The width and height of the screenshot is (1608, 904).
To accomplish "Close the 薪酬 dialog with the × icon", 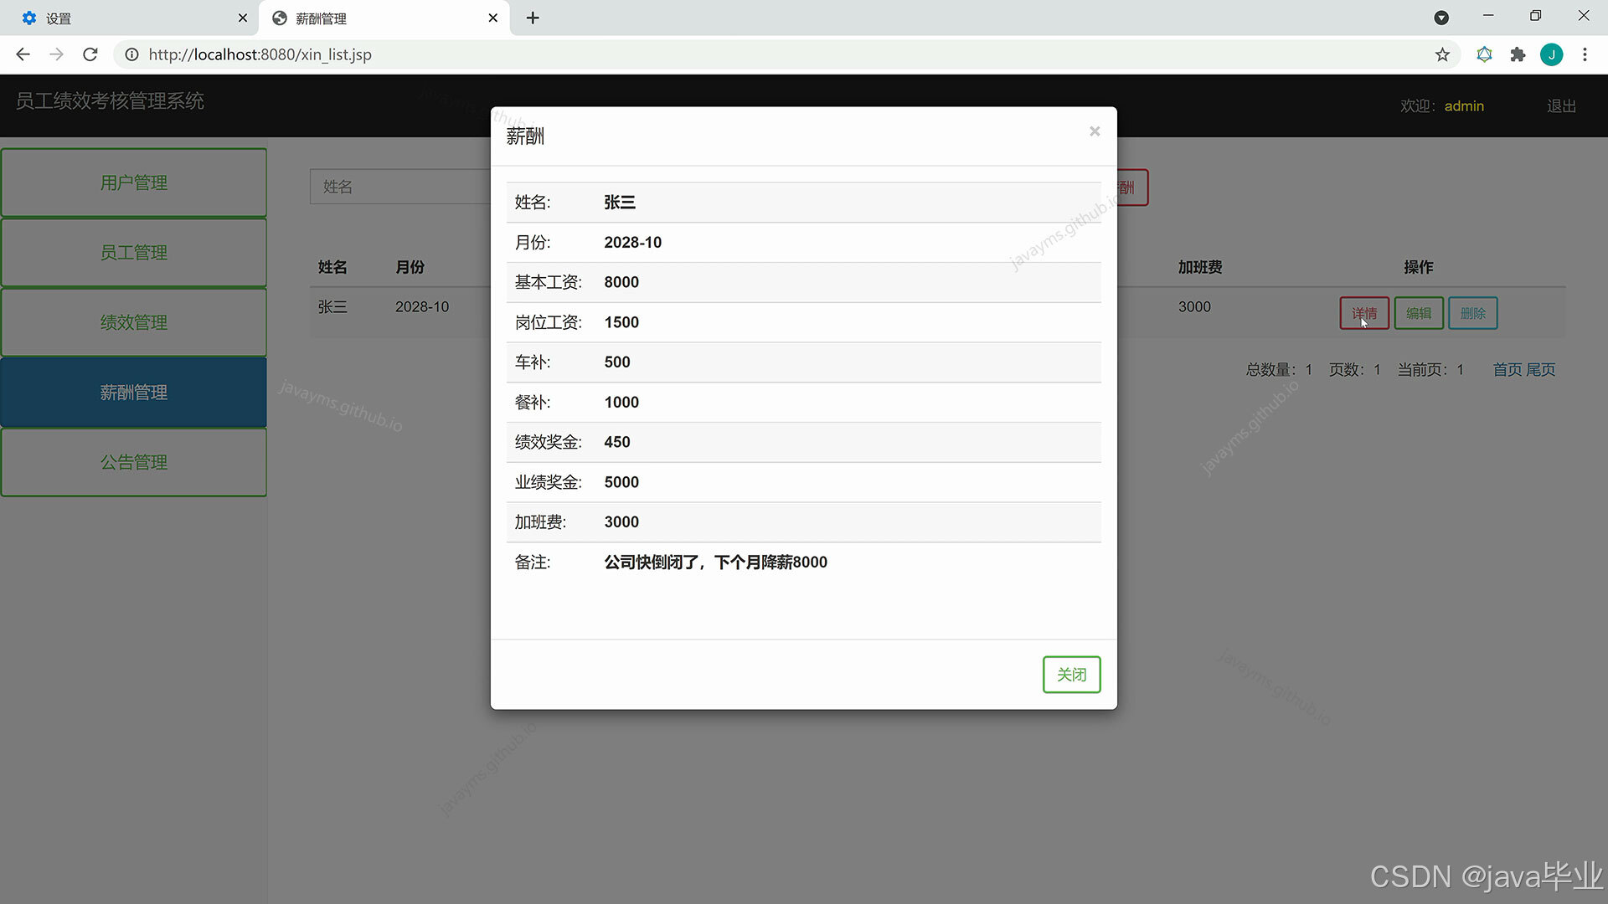I will (x=1094, y=131).
